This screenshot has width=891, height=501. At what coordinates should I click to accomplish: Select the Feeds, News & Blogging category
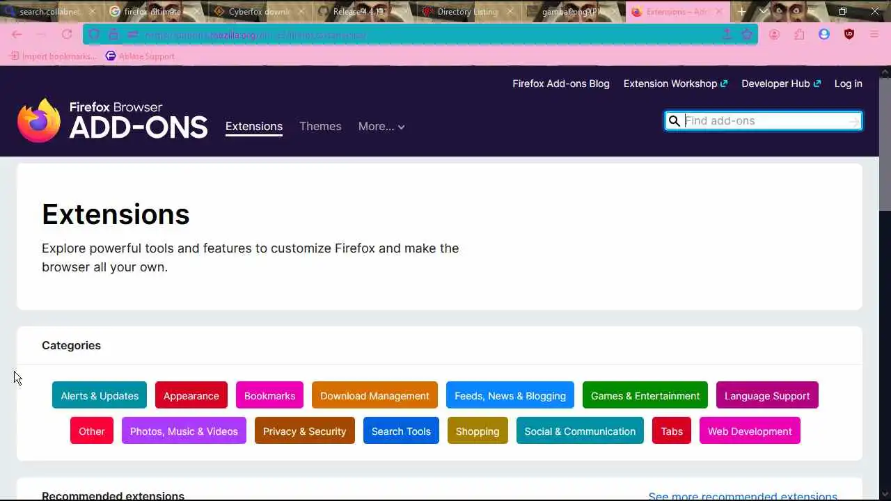click(x=510, y=395)
